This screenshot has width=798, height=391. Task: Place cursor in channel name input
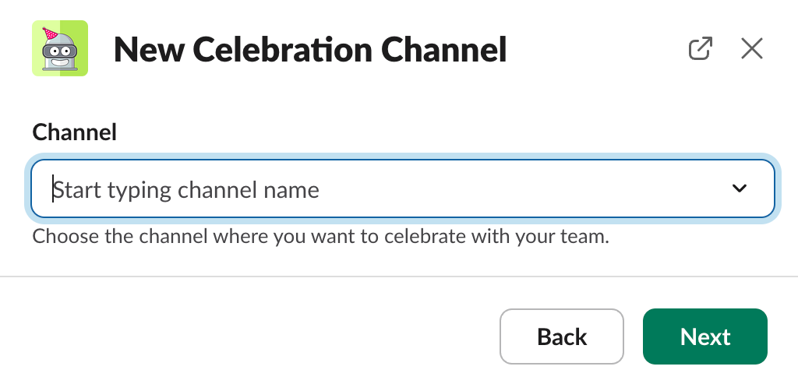234,189
